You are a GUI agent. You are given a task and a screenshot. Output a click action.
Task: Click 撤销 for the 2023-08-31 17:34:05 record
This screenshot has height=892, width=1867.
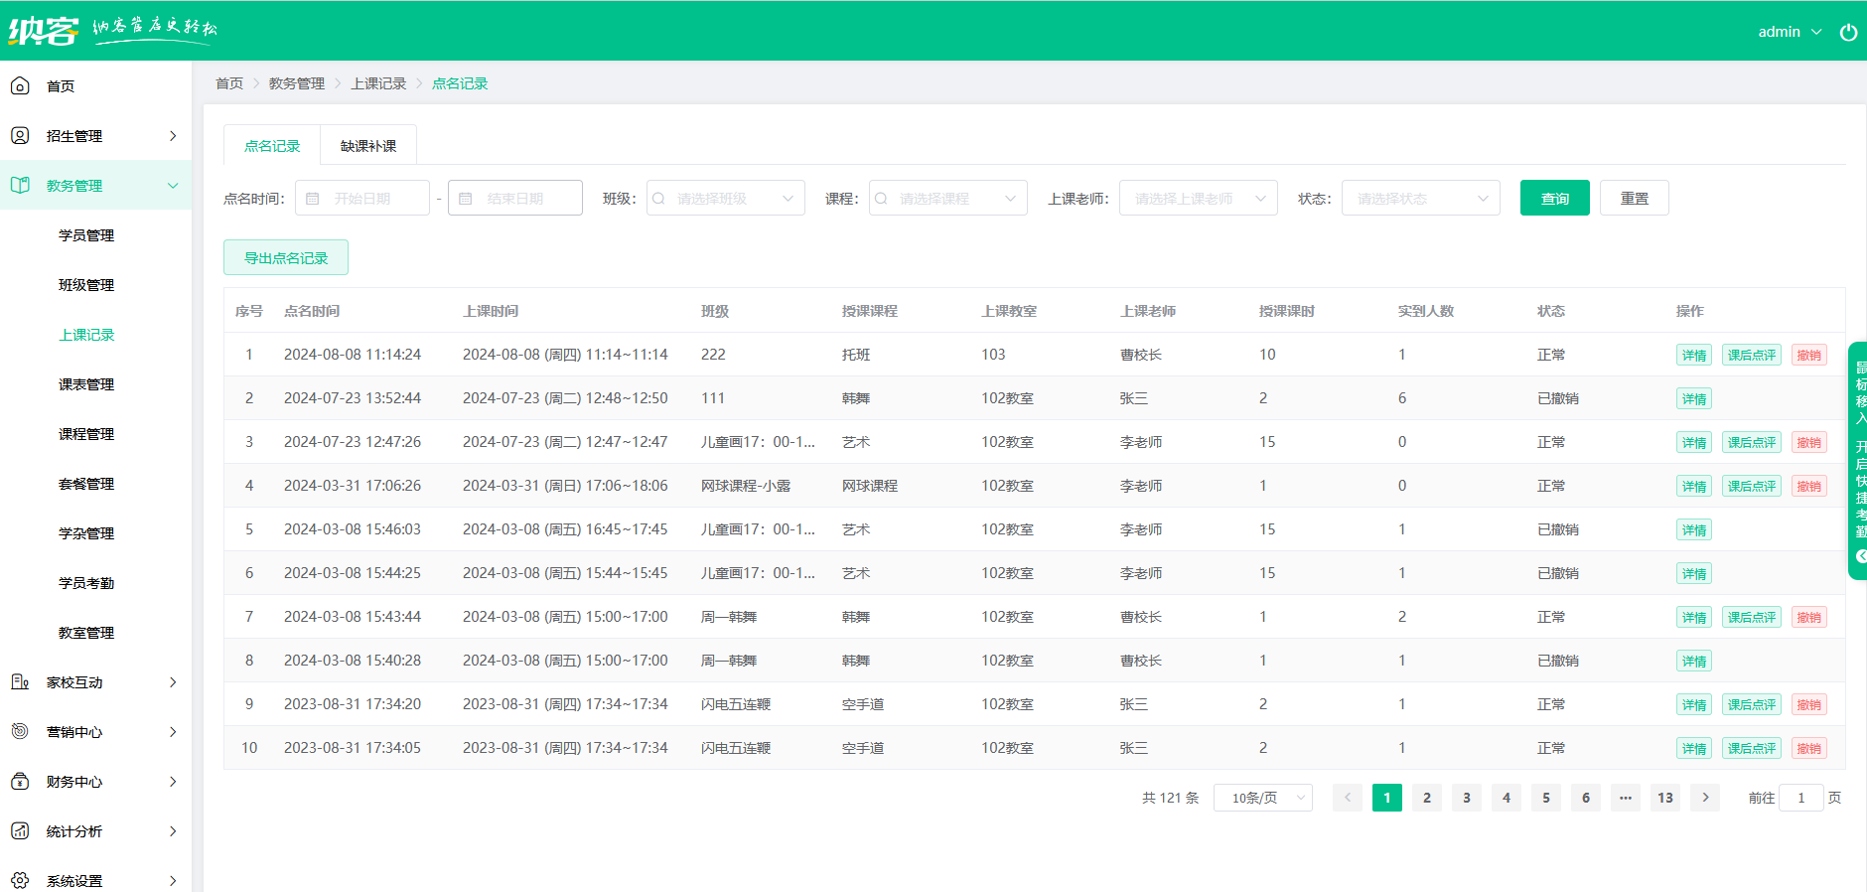pyautogui.click(x=1809, y=748)
